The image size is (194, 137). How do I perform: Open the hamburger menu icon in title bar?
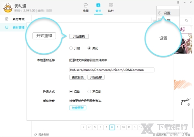[x=178, y=2]
